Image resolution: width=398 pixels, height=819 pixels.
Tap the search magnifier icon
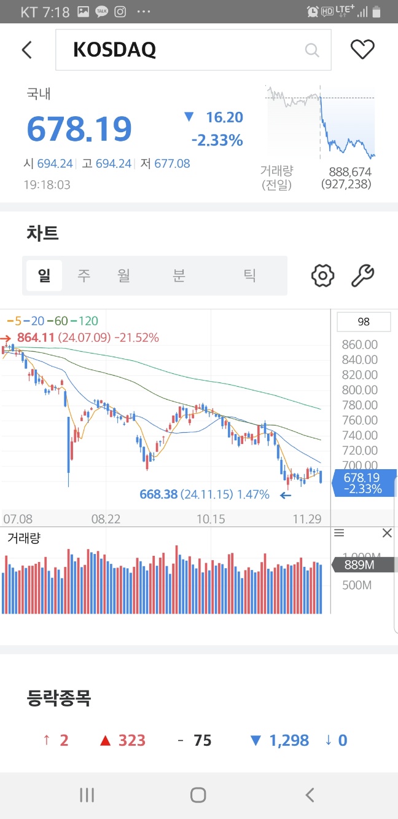[312, 50]
